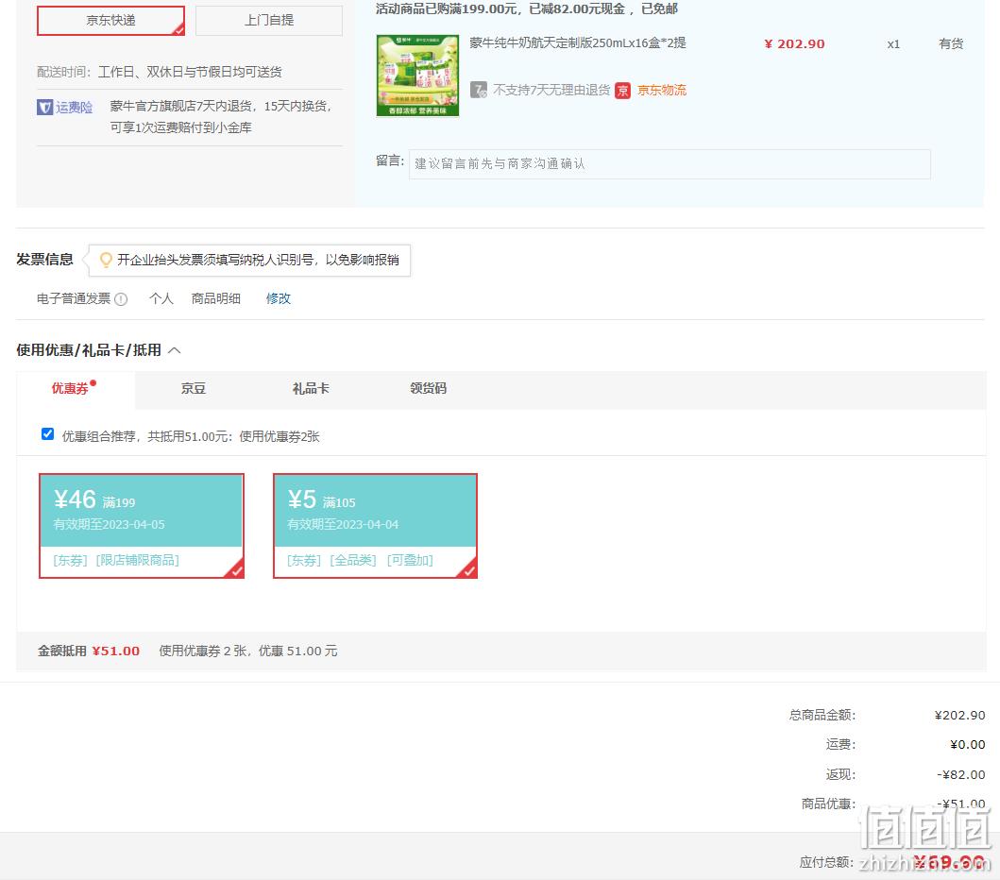Screen dimensions: 1000x880
Task: Open the 运费险 link
Action: click(x=74, y=107)
